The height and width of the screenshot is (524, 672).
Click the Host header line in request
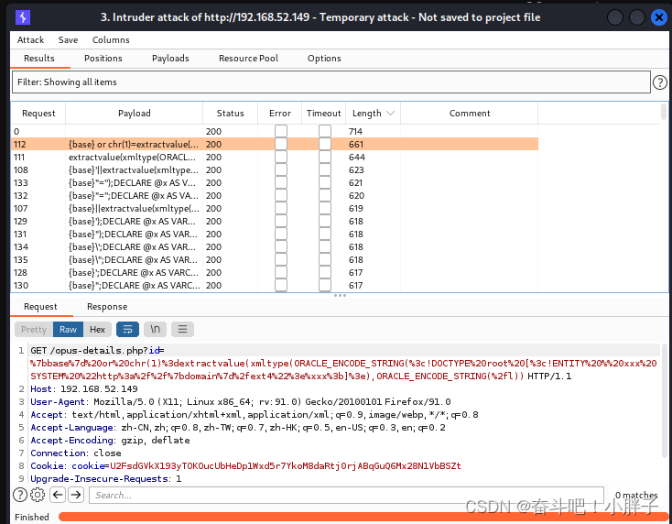tap(84, 389)
